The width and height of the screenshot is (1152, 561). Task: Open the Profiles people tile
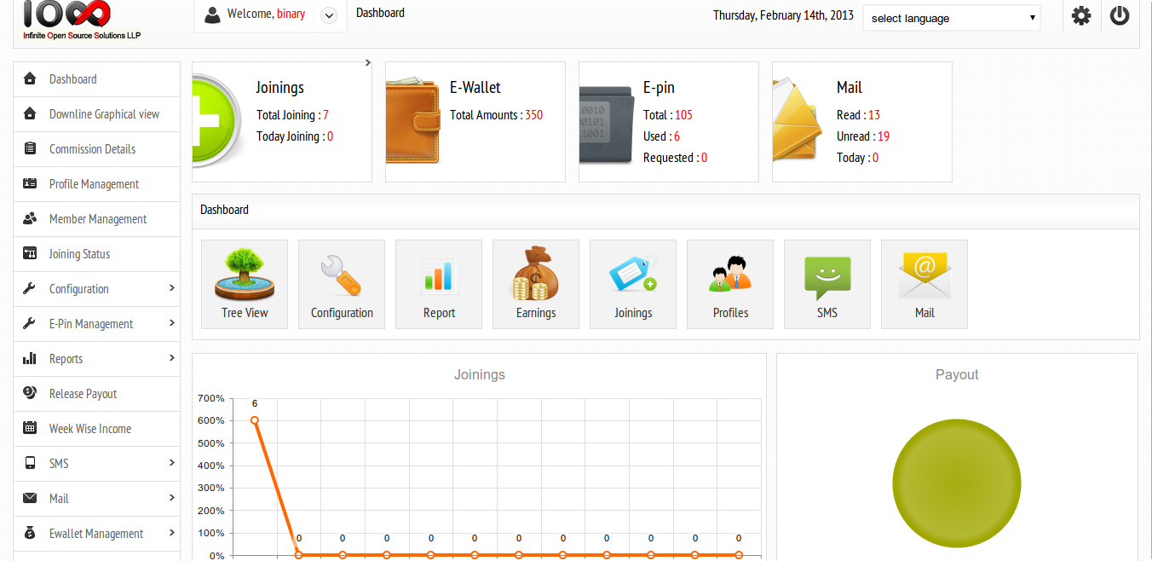(x=730, y=284)
